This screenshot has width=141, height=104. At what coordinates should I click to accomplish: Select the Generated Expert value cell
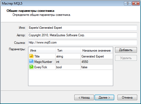97,56
